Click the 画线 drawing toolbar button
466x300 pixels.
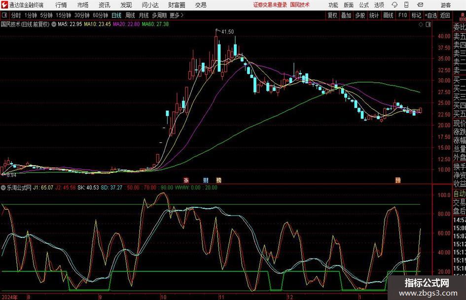[389, 15]
